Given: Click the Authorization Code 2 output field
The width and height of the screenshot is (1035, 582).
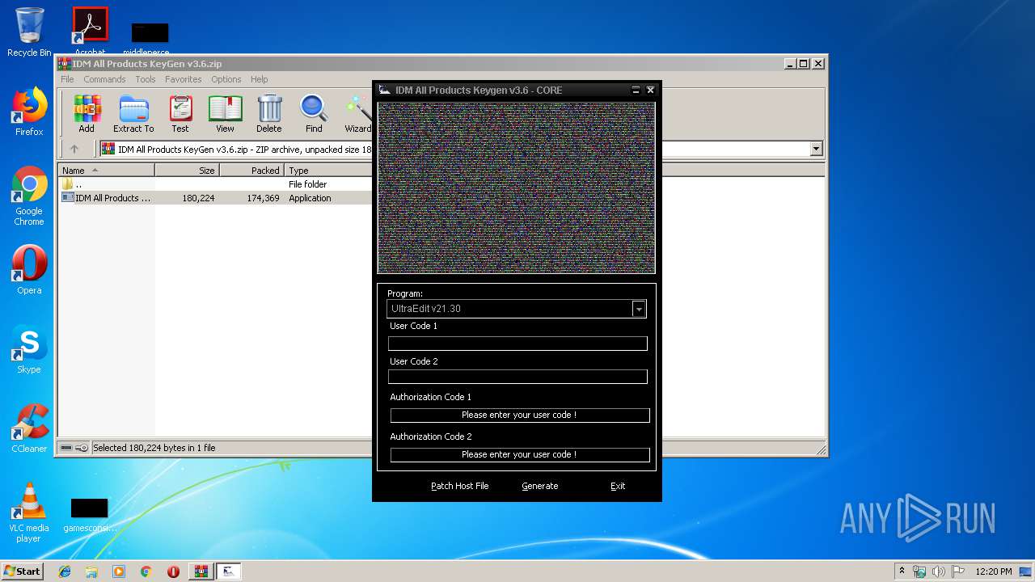Looking at the screenshot, I should pos(520,455).
